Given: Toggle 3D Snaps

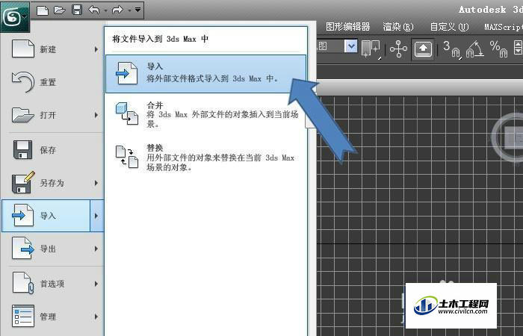Looking at the screenshot, I should point(453,49).
